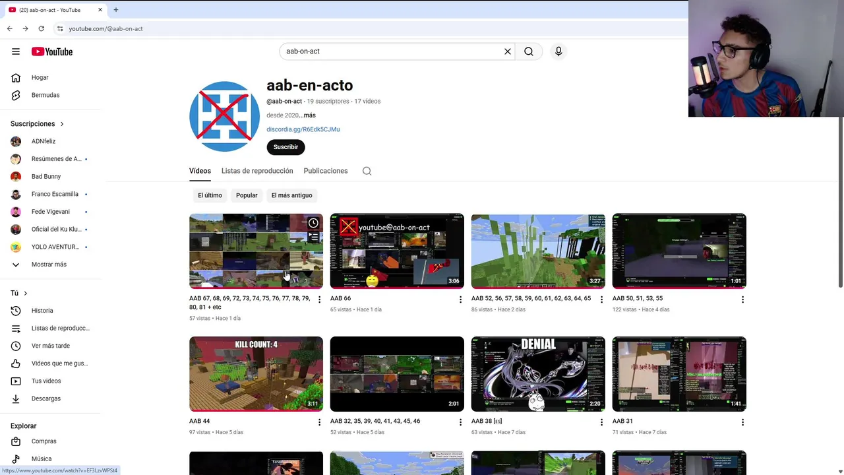This screenshot has height=475, width=844.
Task: Switch to Vídeos tab
Action: (200, 171)
